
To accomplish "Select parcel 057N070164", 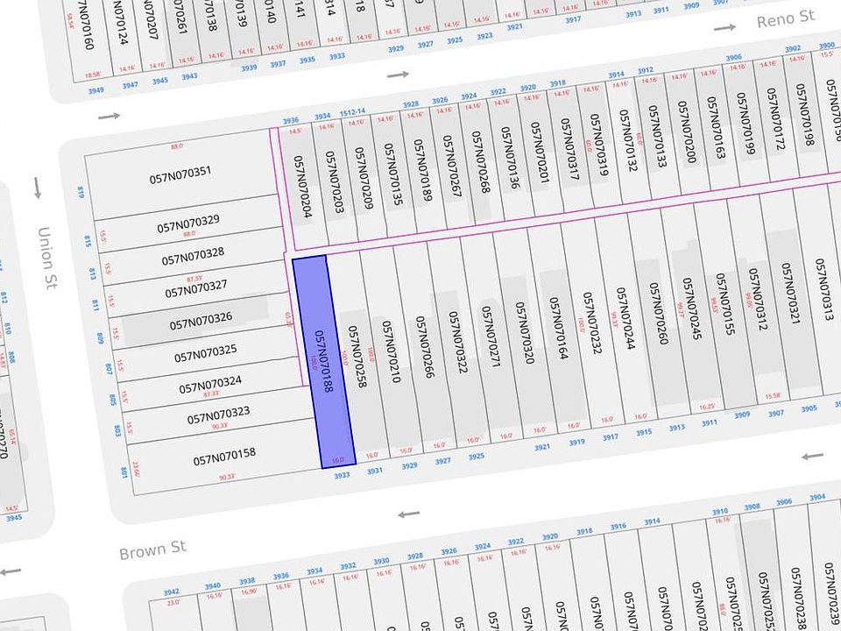I will click(x=558, y=329).
